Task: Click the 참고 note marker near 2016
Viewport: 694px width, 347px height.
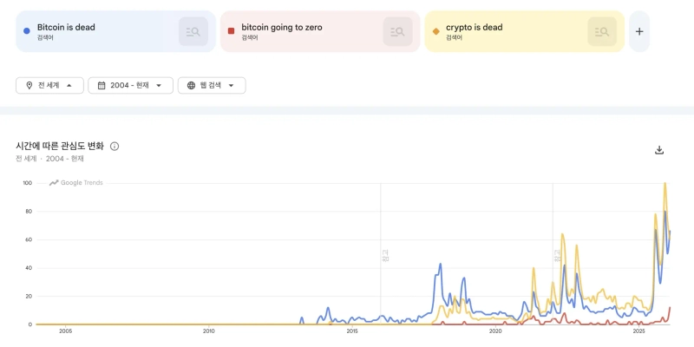Action: coord(385,255)
